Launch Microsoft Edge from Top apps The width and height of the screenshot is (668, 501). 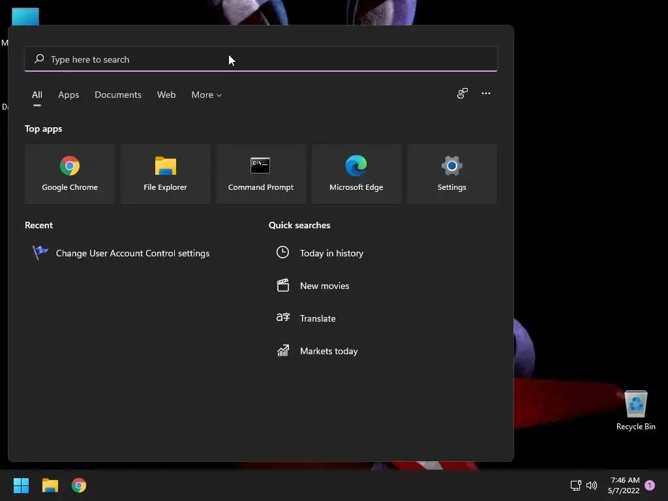356,174
